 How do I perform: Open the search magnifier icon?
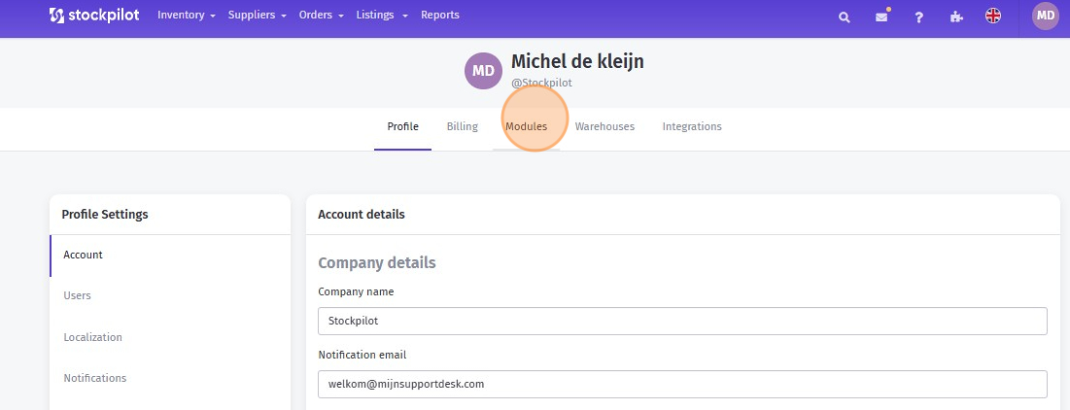[x=845, y=17]
